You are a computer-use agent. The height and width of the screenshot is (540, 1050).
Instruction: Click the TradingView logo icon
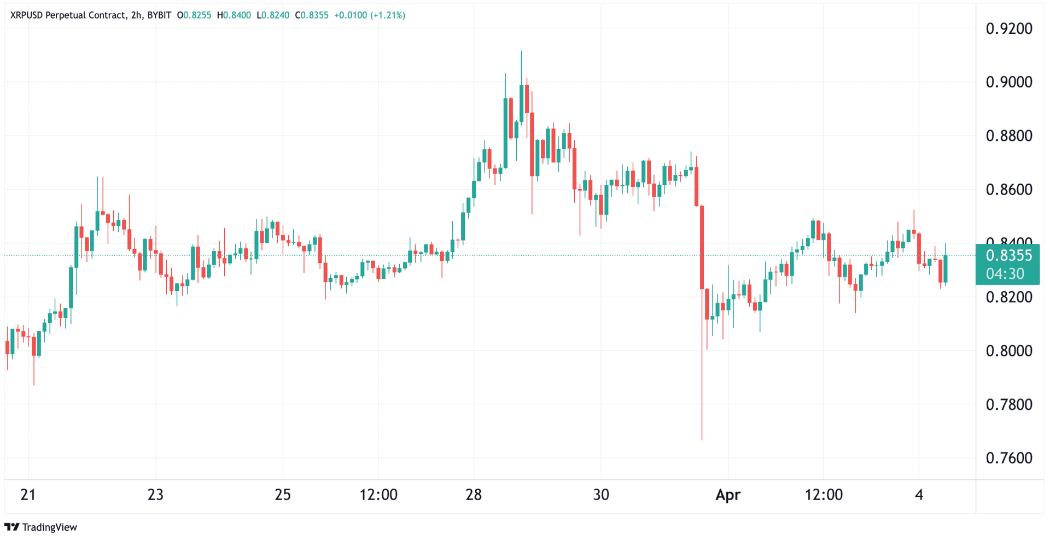(11, 527)
